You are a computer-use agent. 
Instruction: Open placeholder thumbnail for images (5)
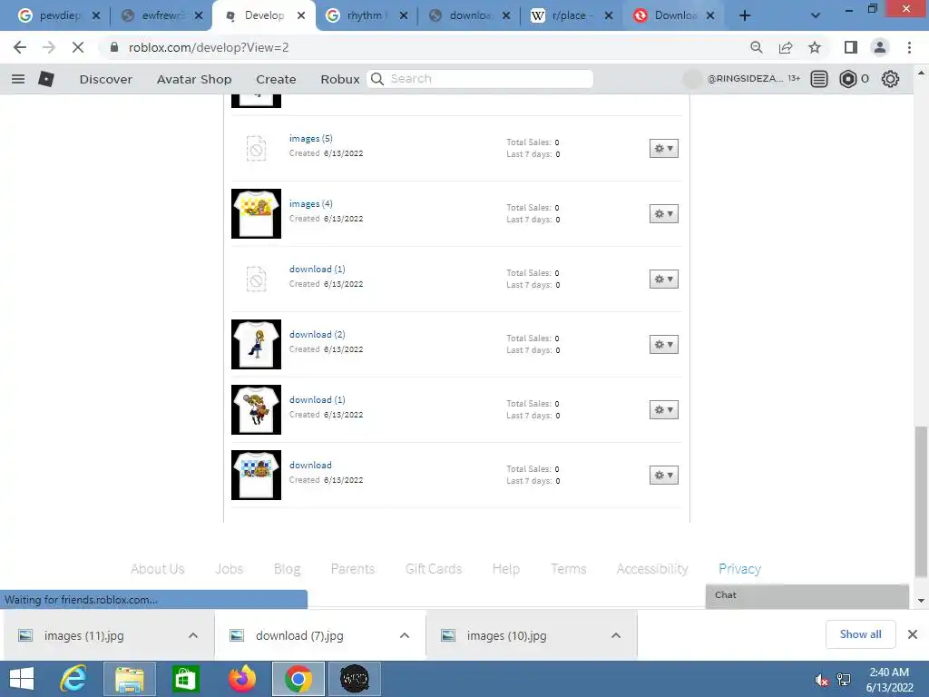(256, 149)
